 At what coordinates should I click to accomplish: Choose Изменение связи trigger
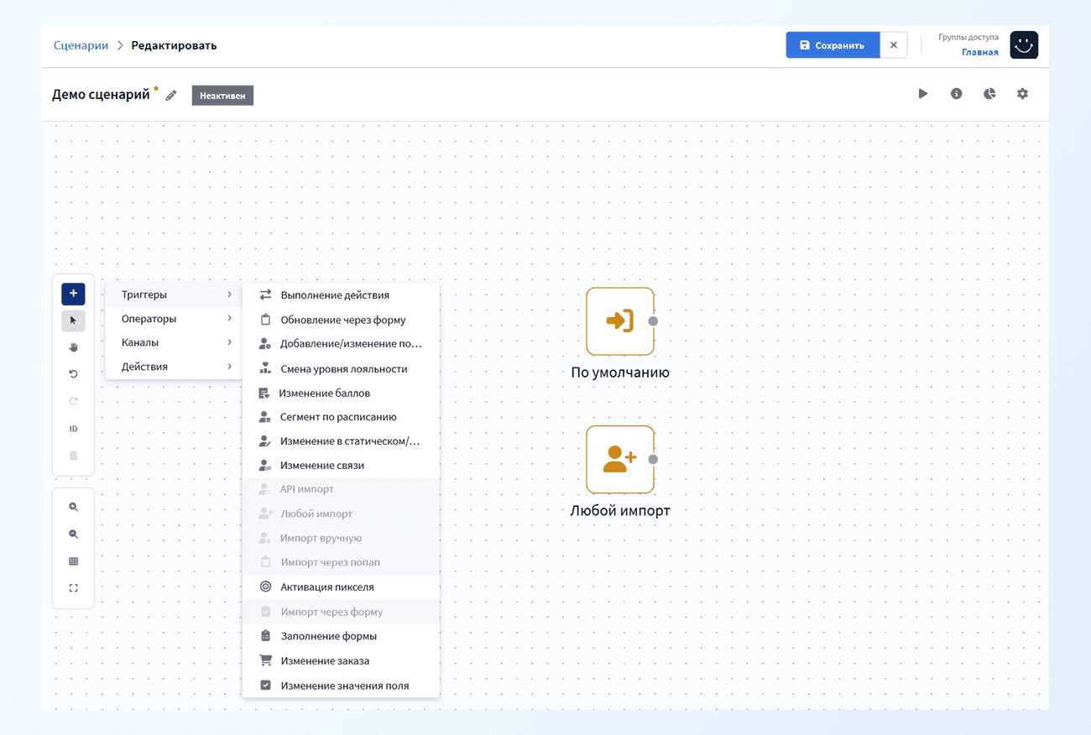click(x=341, y=466)
